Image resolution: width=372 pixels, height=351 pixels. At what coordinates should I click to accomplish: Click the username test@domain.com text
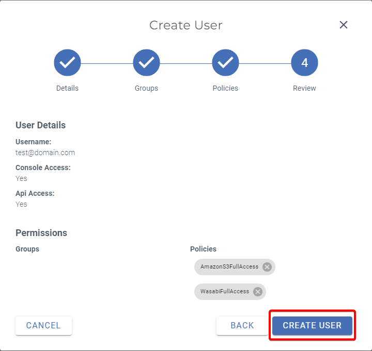click(x=45, y=153)
